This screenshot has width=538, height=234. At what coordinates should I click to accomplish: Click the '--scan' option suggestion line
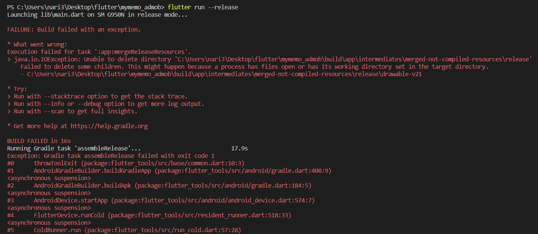click(72, 111)
